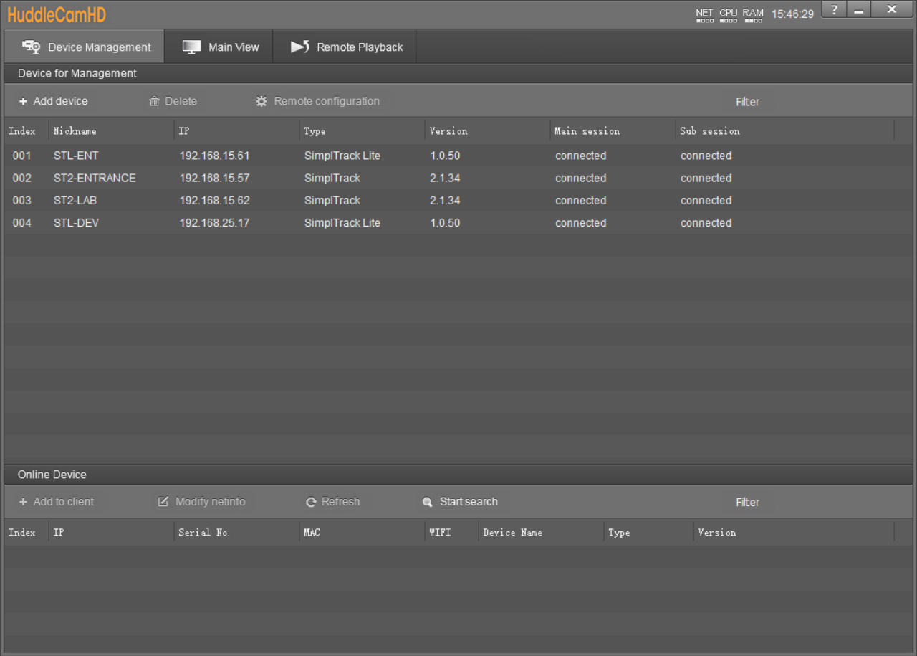This screenshot has height=656, width=917.
Task: Select the ST2-LAB device nickname
Action: pos(75,201)
